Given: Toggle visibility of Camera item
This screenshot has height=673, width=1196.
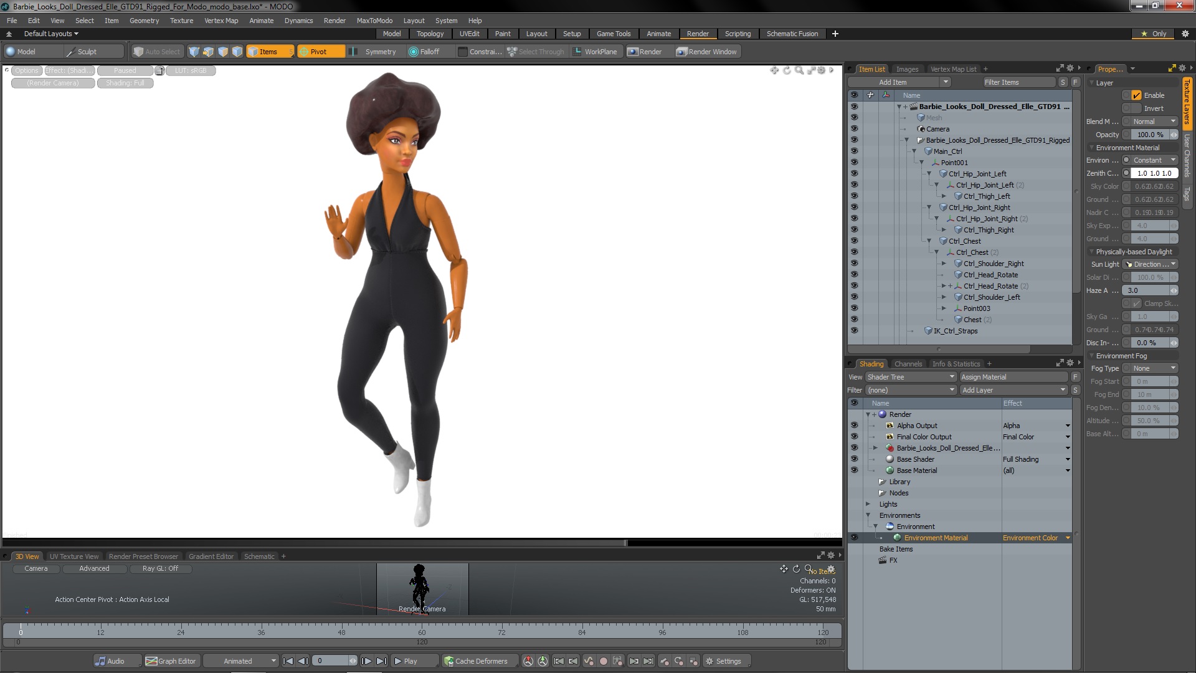Looking at the screenshot, I should click(854, 129).
